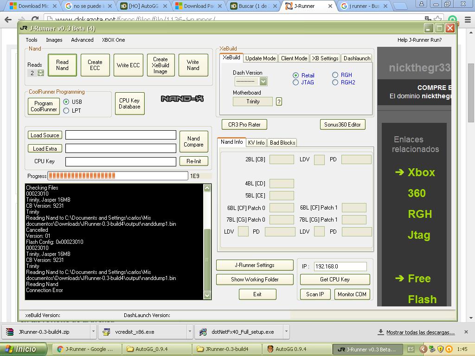Viewport: 475px width, 356px height.
Task: Open the CPU Key Database
Action: 130,103
